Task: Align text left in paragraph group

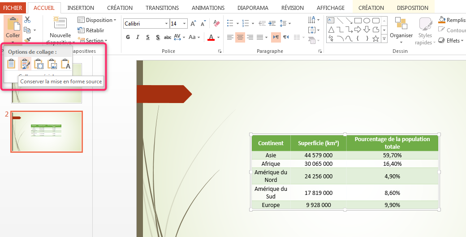Action: [230, 37]
